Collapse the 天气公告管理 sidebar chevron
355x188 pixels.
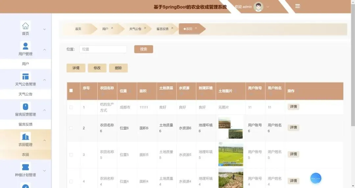pos(45,80)
